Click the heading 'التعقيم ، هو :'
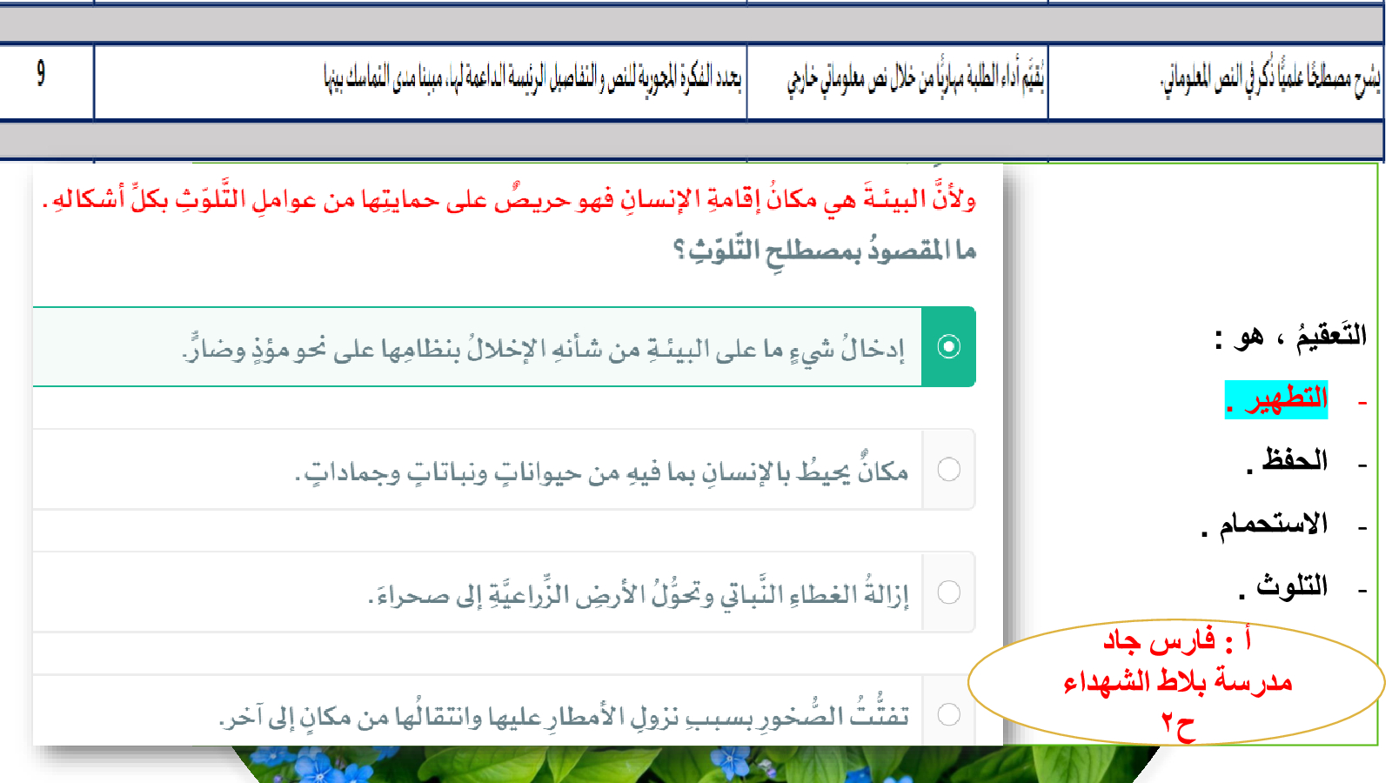This screenshot has width=1392, height=783. pyautogui.click(x=1290, y=337)
